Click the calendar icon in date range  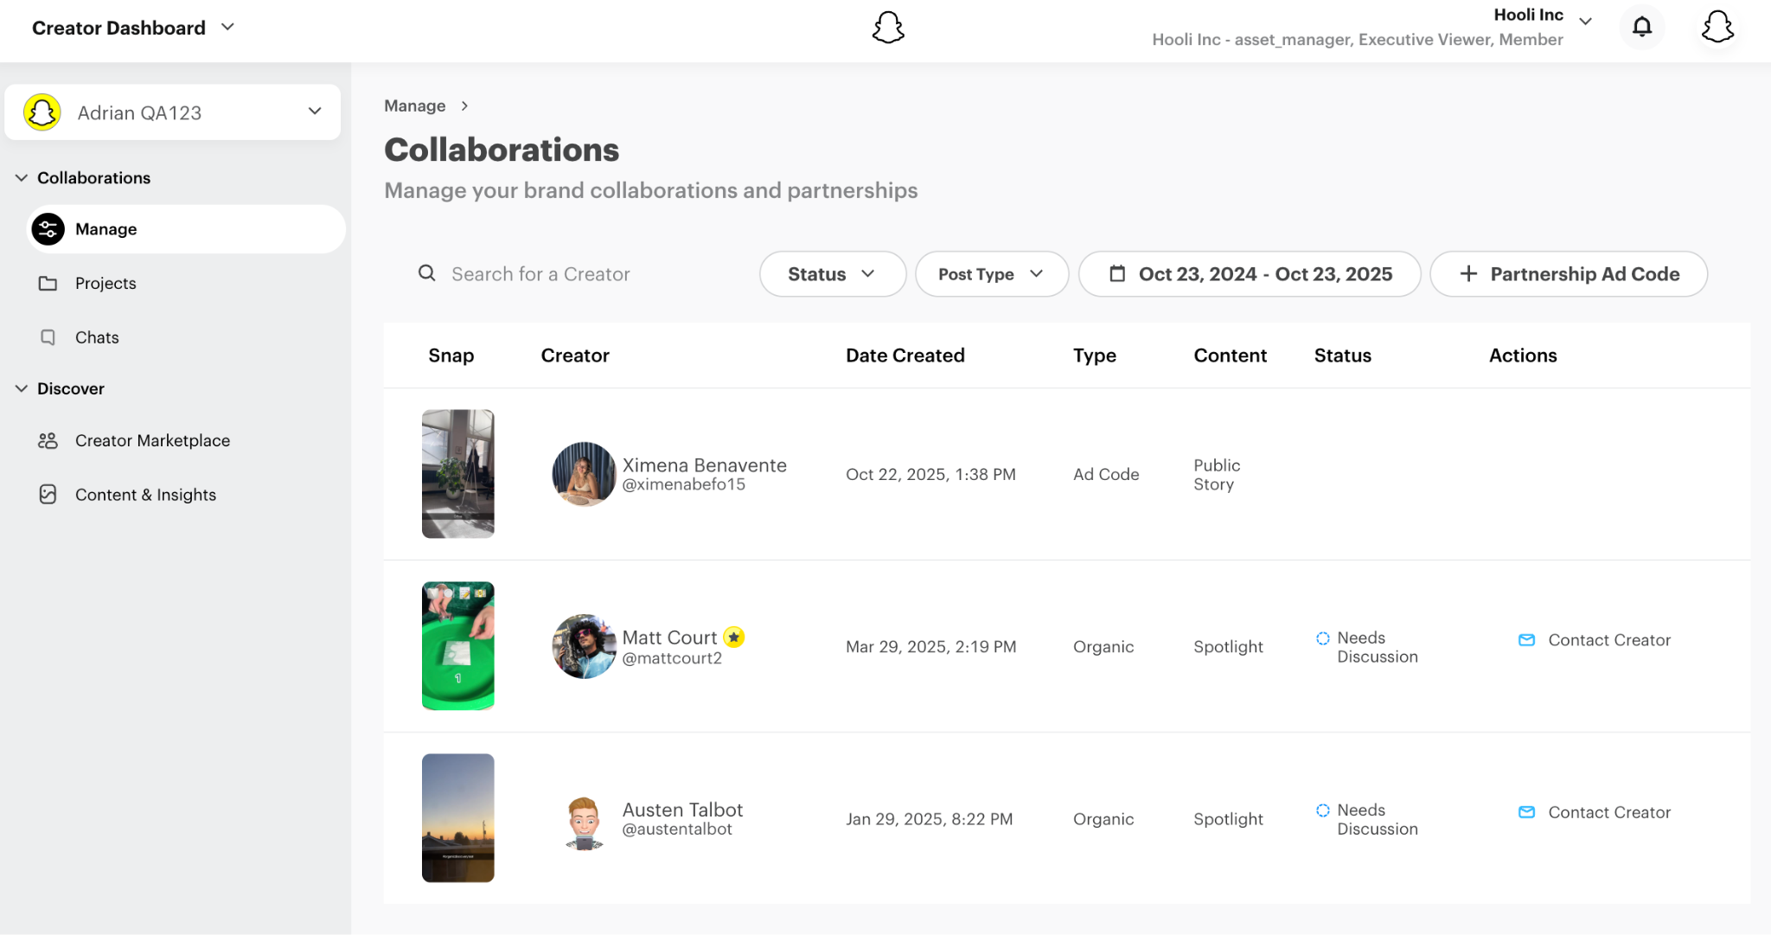[1117, 274]
